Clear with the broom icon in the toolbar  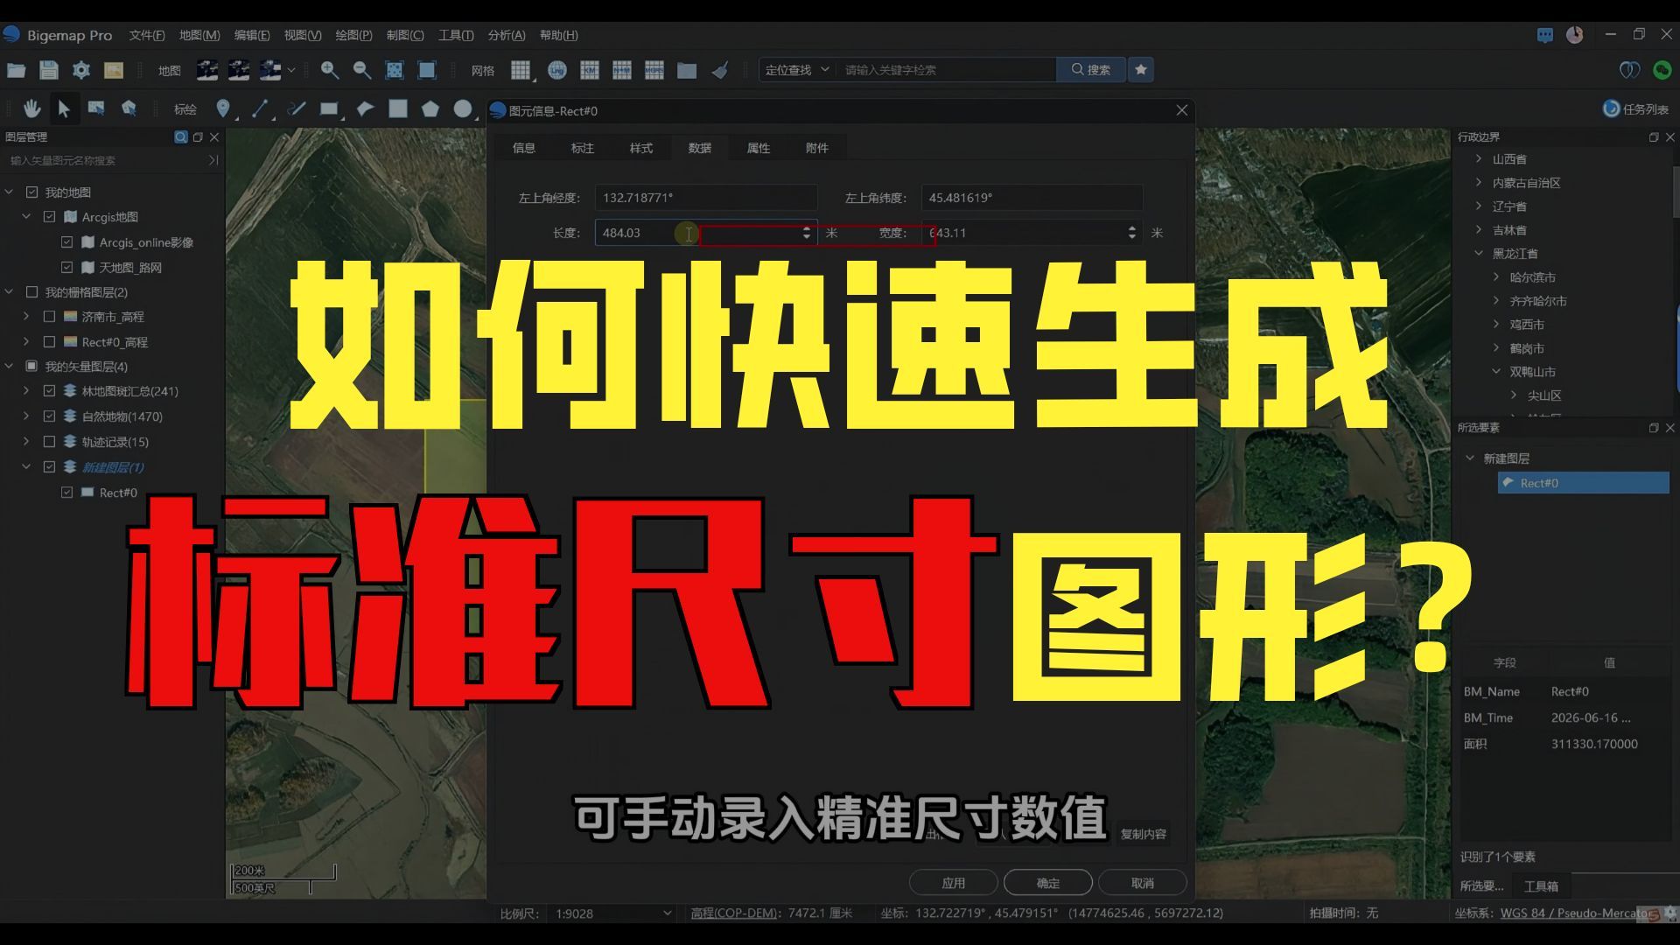(720, 70)
